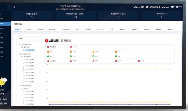The height and width of the screenshot is (111, 188).
Task: Open the 报警总数 alarm count card
Action: [x=32, y=15]
